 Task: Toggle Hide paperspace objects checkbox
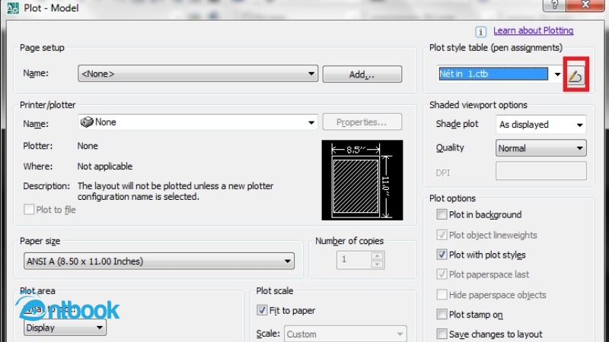(442, 294)
